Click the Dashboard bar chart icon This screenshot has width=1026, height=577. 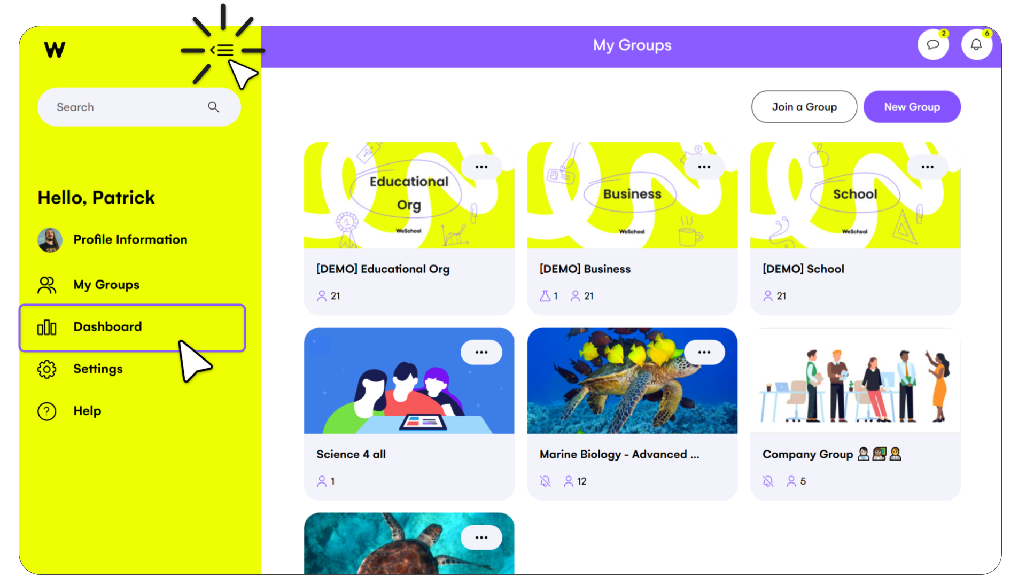(x=47, y=327)
